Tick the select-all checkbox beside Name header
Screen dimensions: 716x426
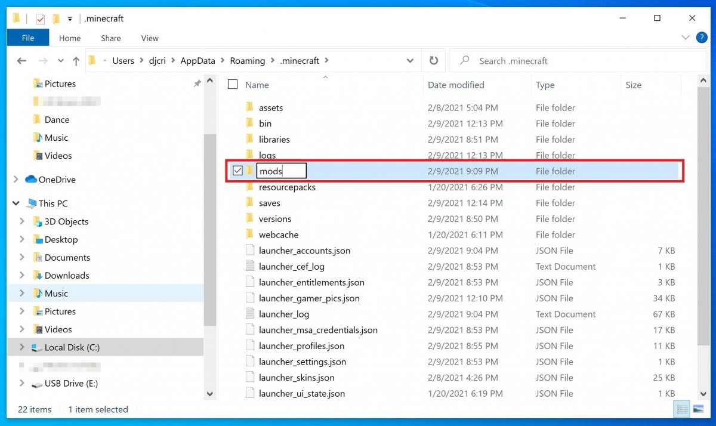click(x=233, y=85)
